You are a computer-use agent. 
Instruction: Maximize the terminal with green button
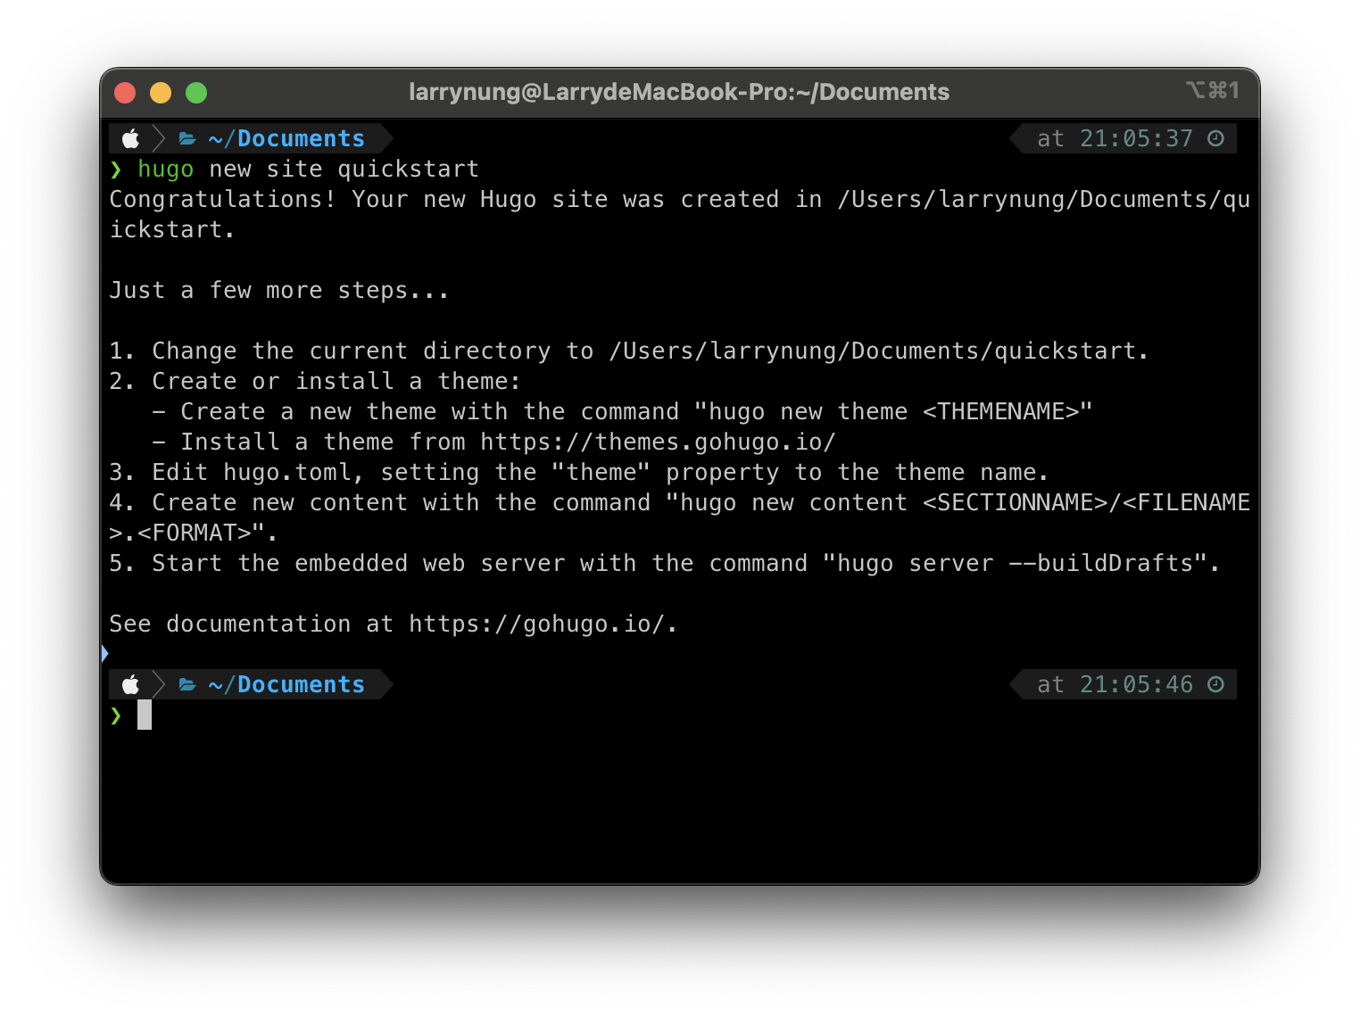click(196, 93)
